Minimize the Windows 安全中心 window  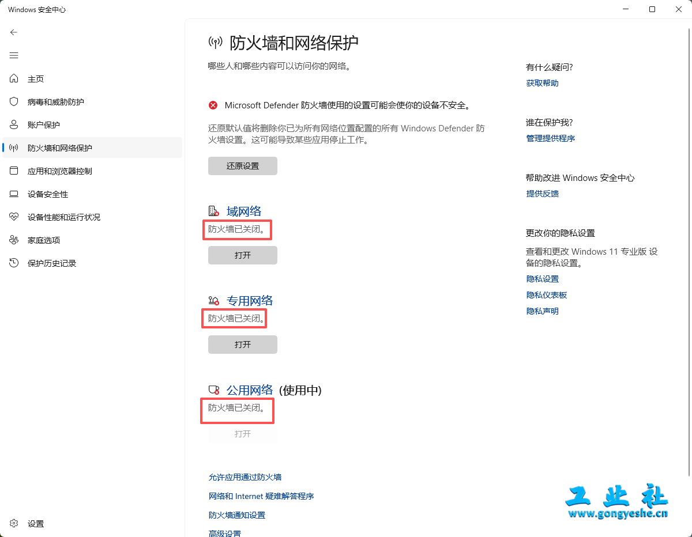[626, 9]
